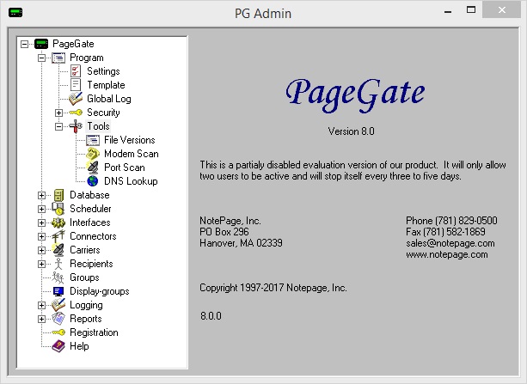Click the Security key icon
Image resolution: width=527 pixels, height=384 pixels.
pyautogui.click(x=76, y=113)
